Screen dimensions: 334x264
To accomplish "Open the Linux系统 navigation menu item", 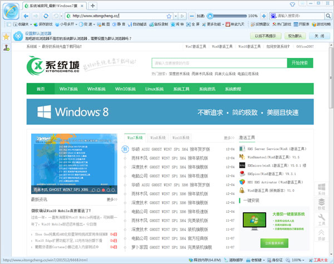I will (154, 89).
